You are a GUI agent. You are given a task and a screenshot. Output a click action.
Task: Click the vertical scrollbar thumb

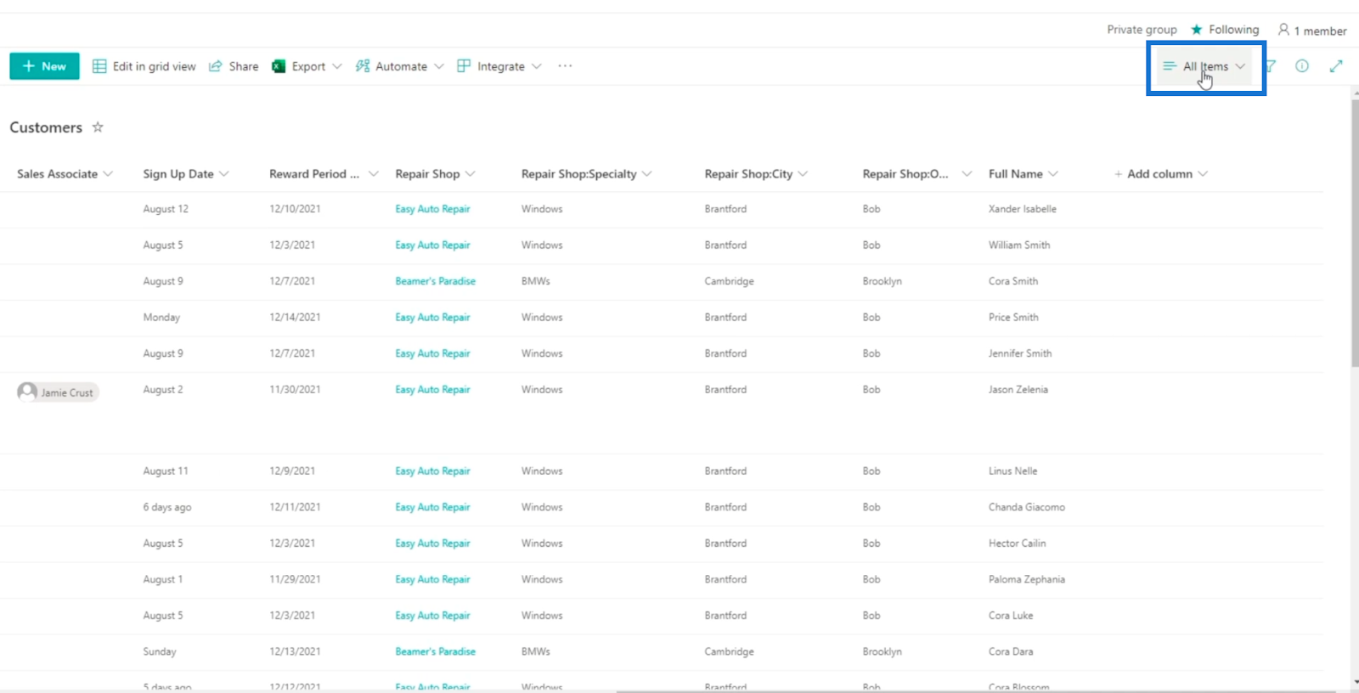[x=1355, y=234]
